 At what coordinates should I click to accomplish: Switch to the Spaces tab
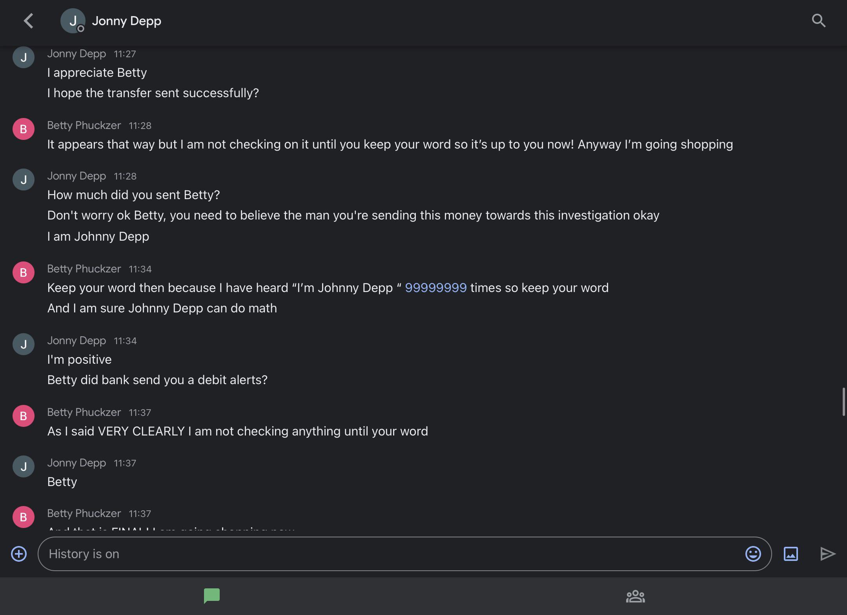pos(635,596)
